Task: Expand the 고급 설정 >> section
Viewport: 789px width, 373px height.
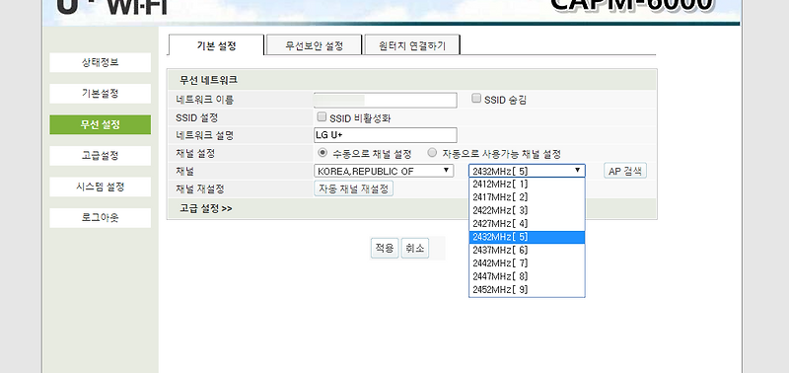Action: click(206, 208)
